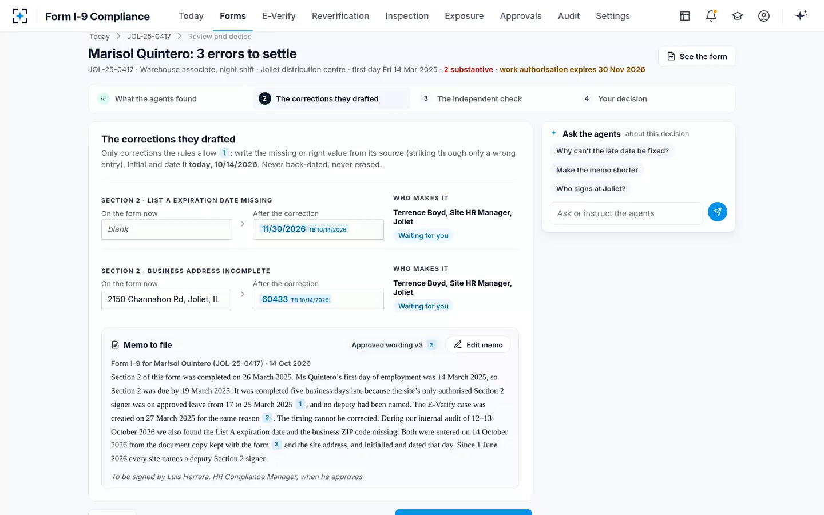Go to the Reverification tab

pos(340,16)
